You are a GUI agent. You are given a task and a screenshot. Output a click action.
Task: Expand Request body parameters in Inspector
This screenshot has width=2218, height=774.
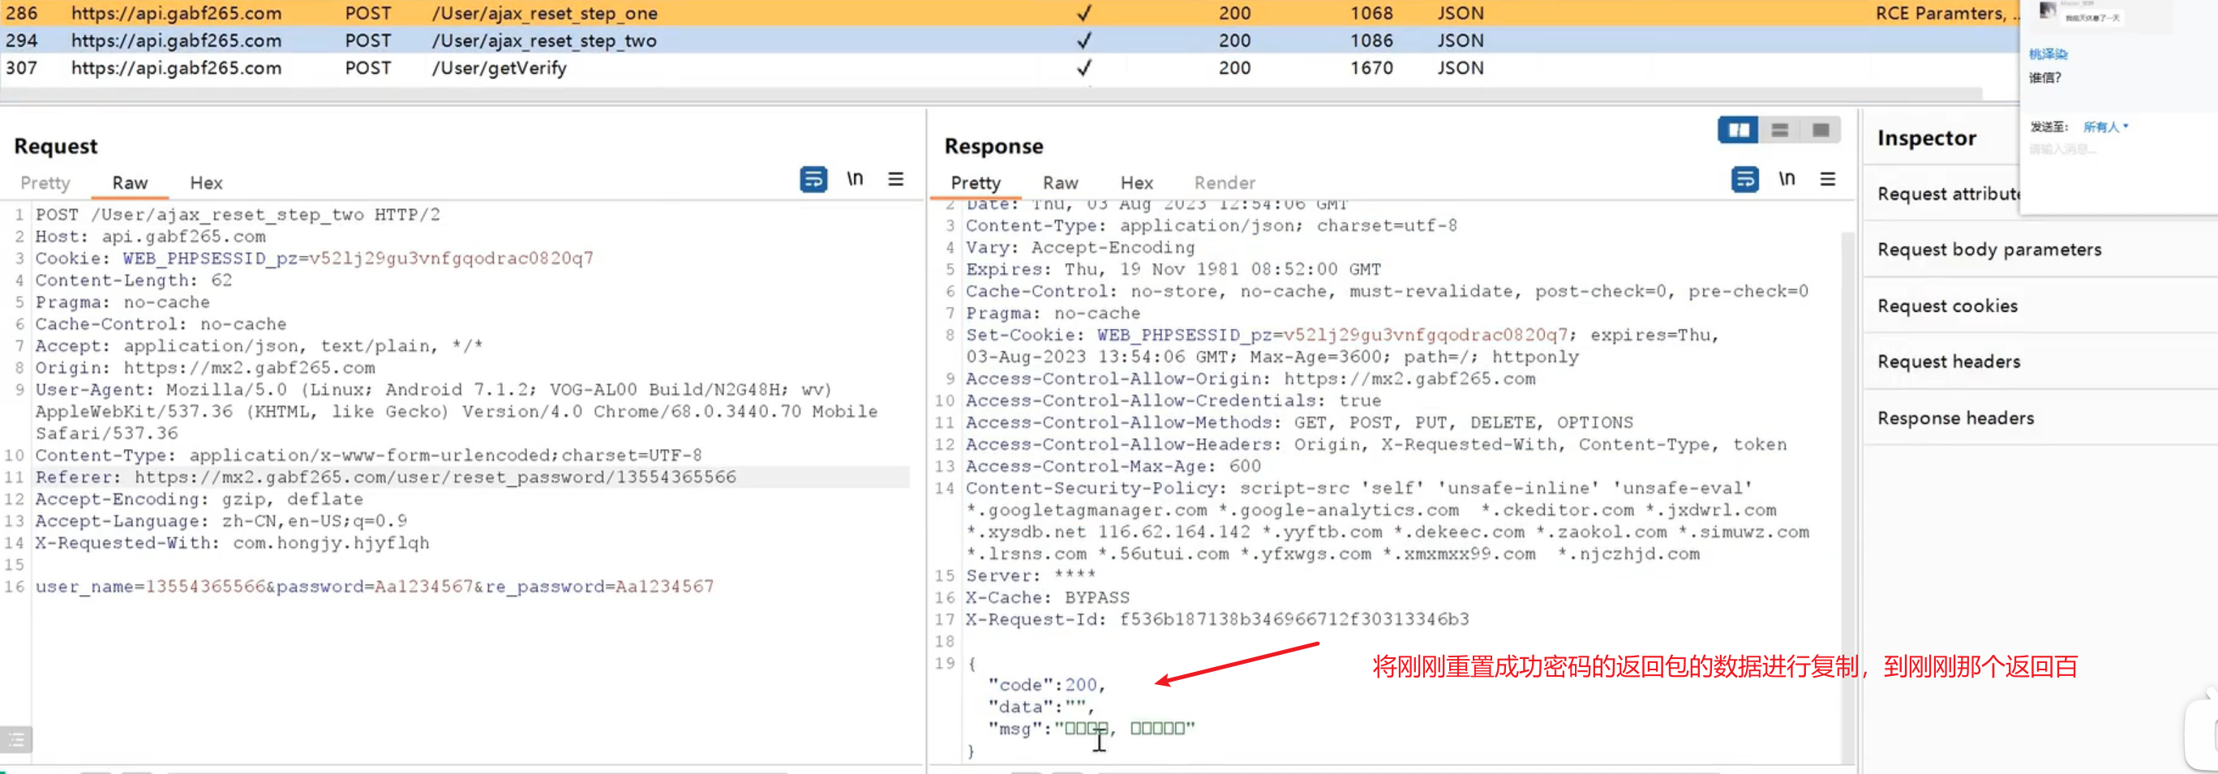[x=1989, y=250]
